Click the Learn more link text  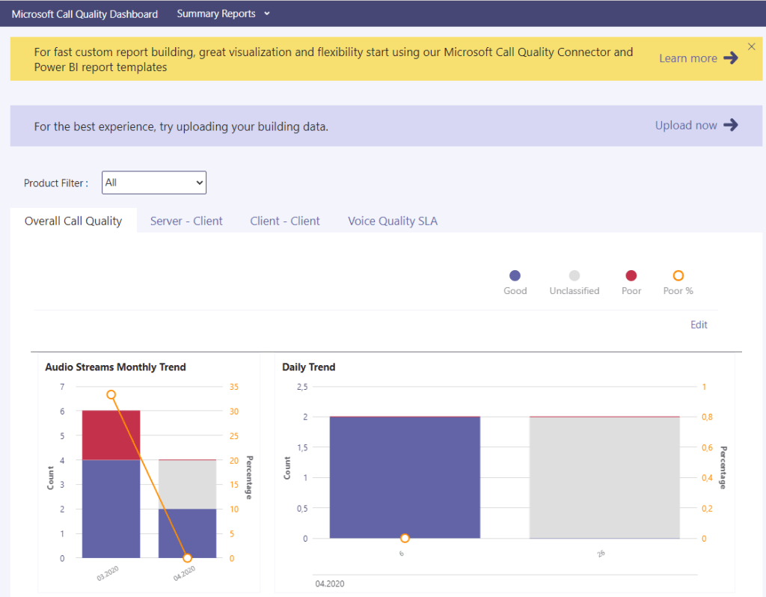[x=687, y=58]
